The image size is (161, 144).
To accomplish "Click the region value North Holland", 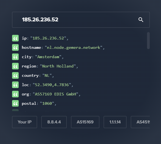I will (x=58, y=66).
